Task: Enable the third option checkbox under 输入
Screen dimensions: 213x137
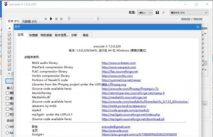Action: (8, 104)
